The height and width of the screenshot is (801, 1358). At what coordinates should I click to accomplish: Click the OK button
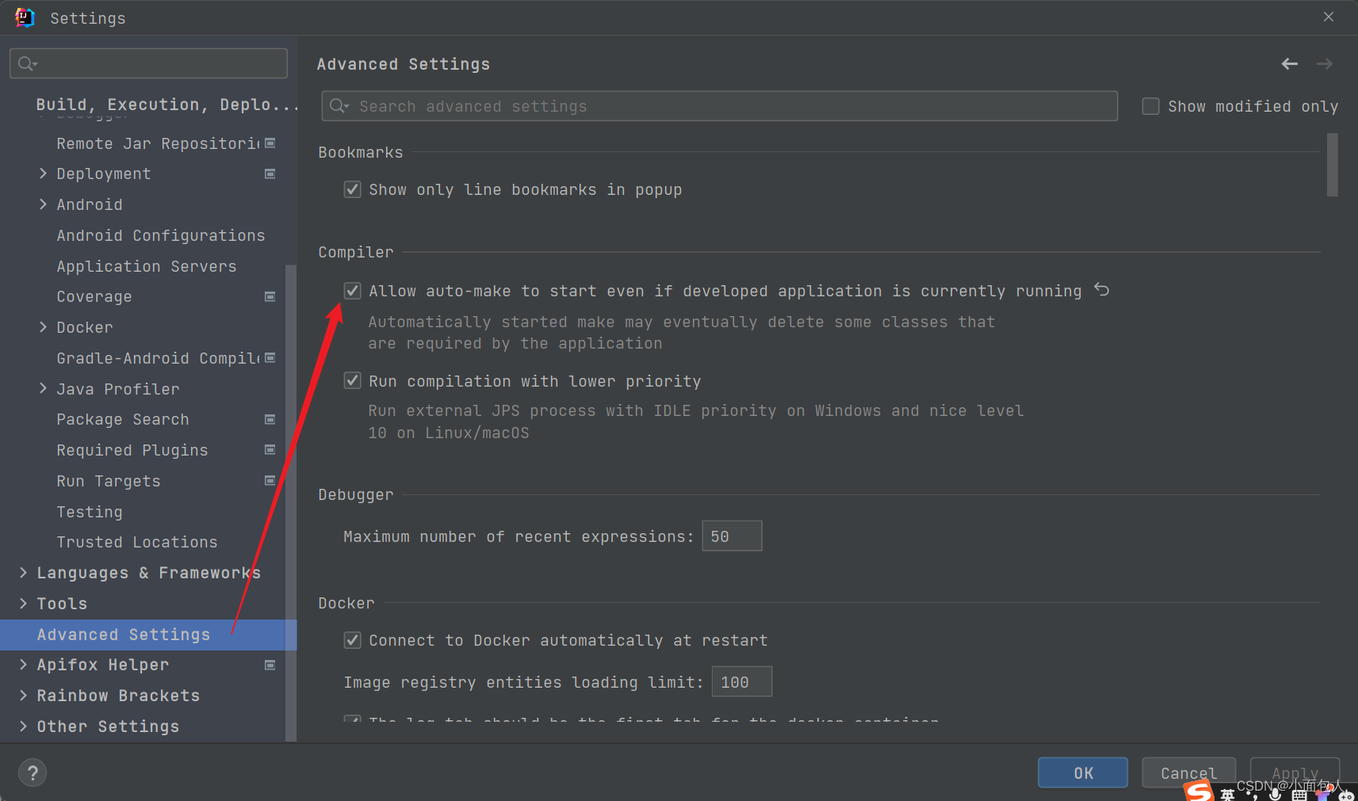1083,772
